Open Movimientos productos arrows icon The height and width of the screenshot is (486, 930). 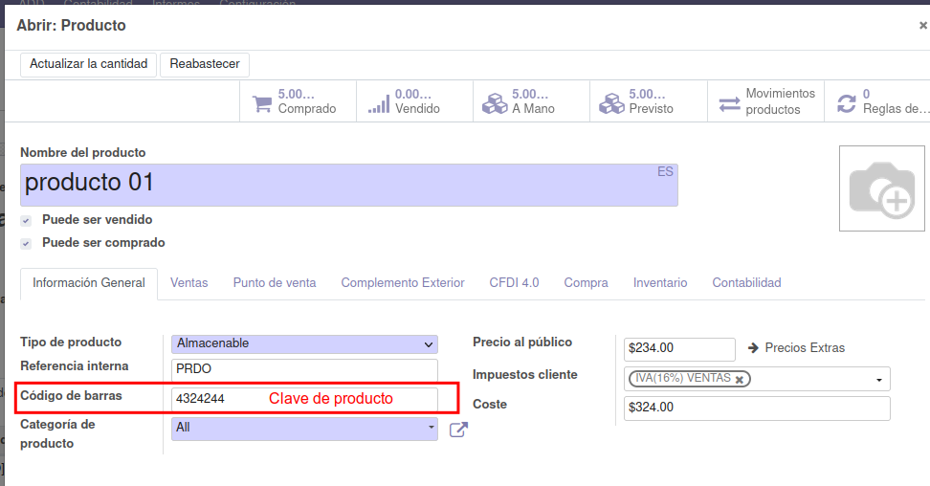coord(730,102)
